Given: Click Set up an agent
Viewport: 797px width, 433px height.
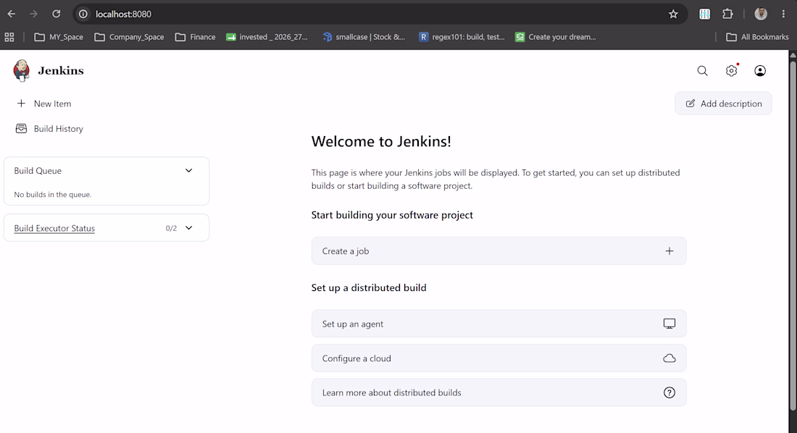Looking at the screenshot, I should coord(498,324).
